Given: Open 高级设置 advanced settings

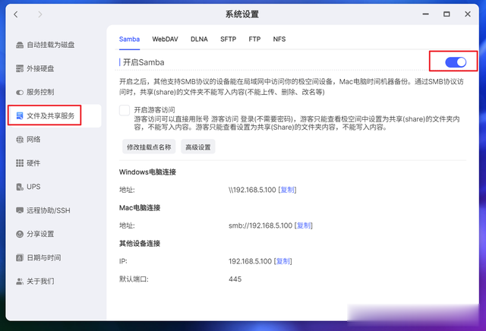Looking at the screenshot, I should [198, 147].
